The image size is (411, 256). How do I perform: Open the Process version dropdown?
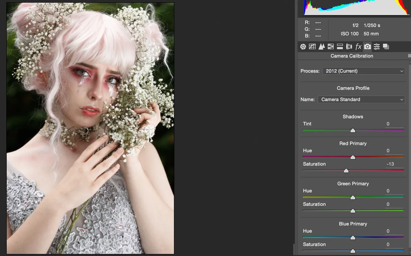tap(363, 71)
